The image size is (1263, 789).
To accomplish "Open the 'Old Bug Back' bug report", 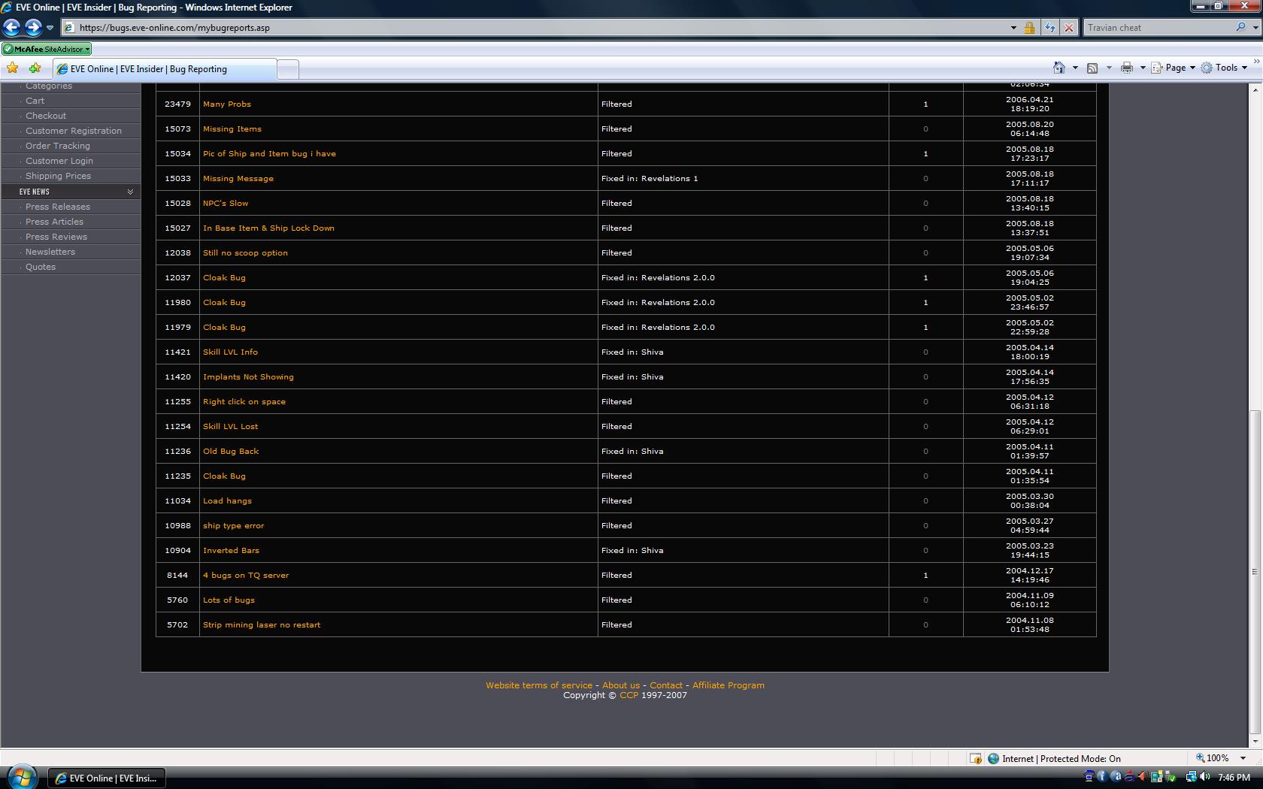I will pyautogui.click(x=231, y=451).
